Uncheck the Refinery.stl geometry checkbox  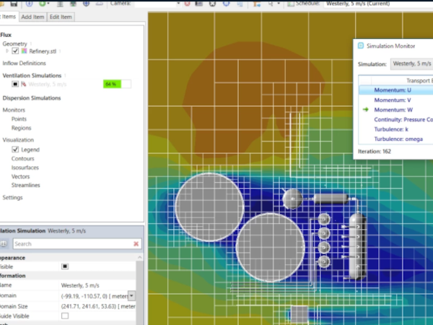pos(16,51)
